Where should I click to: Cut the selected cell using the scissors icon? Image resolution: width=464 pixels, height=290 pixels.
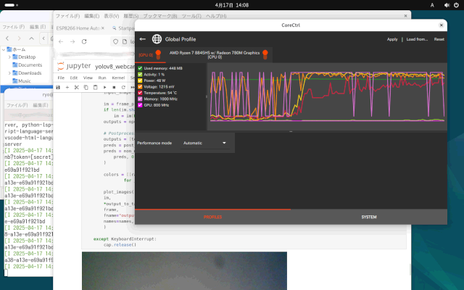click(77, 87)
